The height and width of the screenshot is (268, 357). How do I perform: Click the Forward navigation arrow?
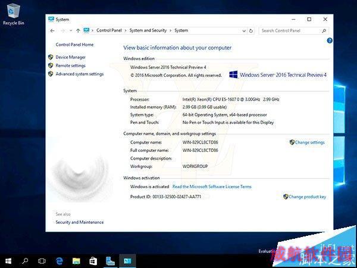tap(63, 30)
